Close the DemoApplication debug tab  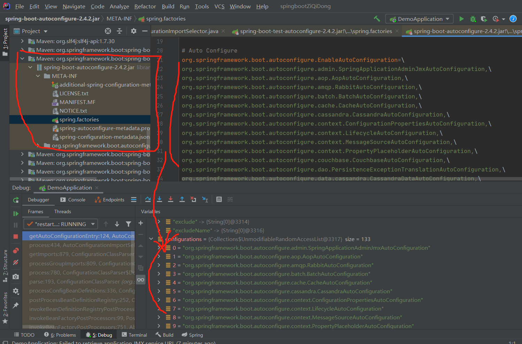[97, 188]
